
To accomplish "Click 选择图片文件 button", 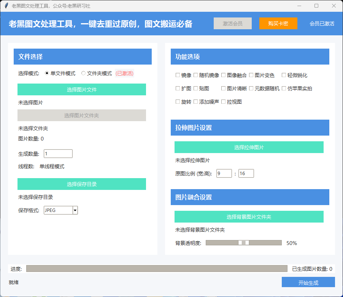I will [82, 90].
